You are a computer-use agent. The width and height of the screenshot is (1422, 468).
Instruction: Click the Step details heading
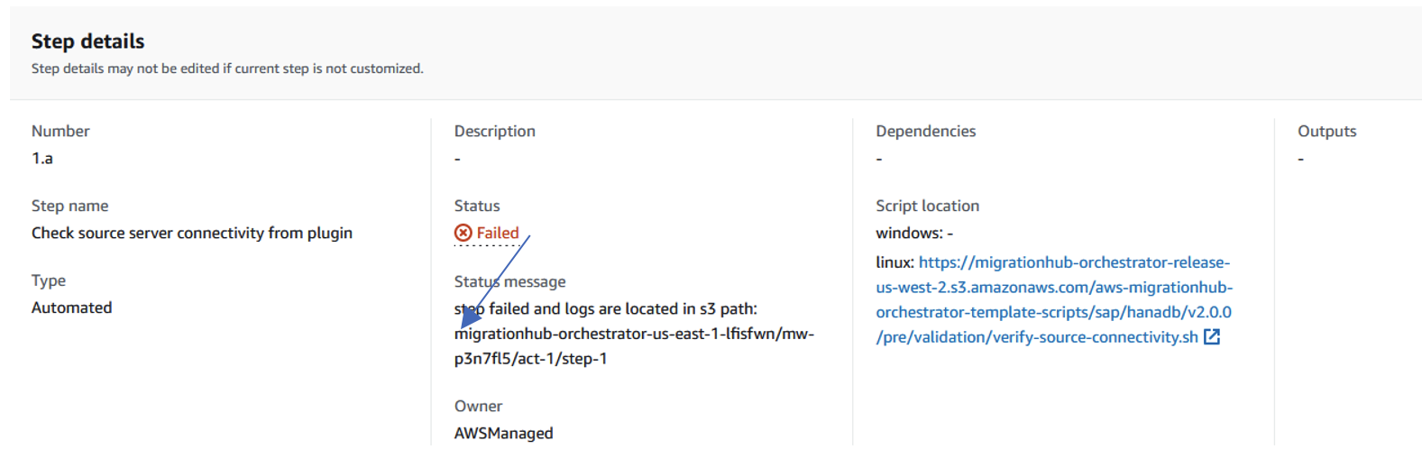click(x=87, y=41)
